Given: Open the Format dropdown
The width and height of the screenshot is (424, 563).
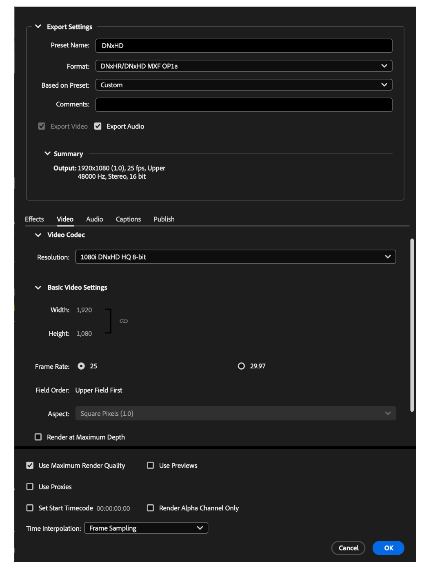Looking at the screenshot, I should pyautogui.click(x=244, y=66).
